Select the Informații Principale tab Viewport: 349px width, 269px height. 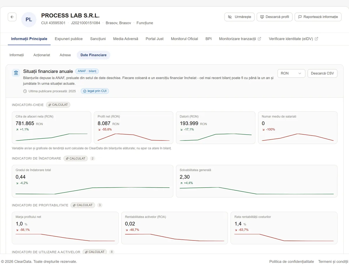(29, 39)
